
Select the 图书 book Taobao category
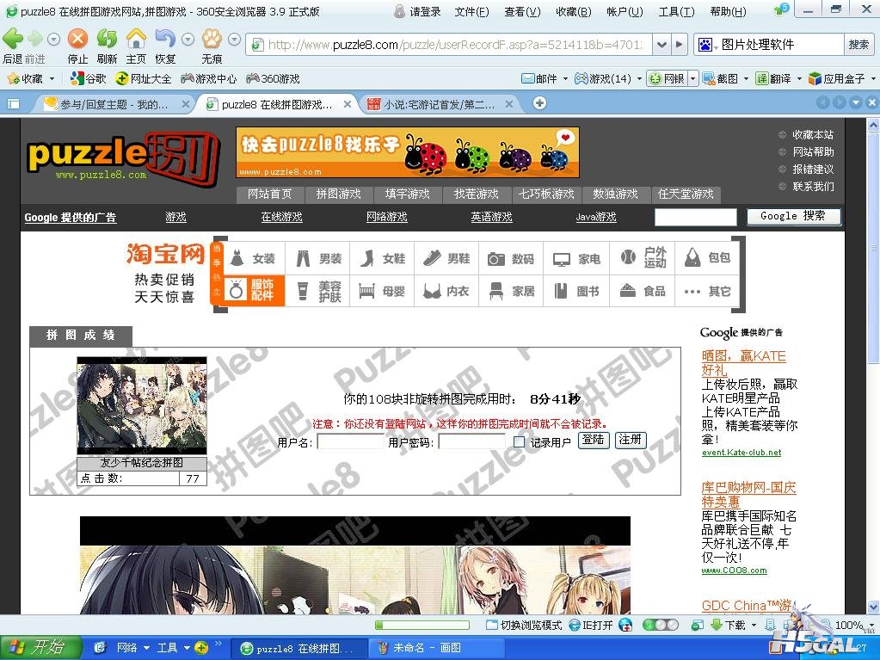tap(576, 291)
